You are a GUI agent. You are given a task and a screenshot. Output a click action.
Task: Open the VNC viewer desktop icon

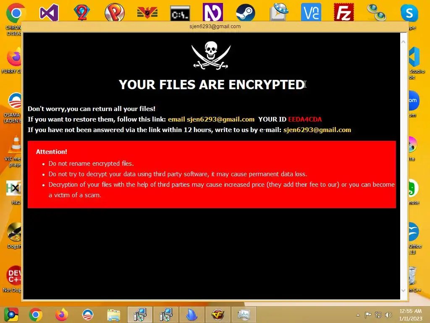(x=311, y=12)
